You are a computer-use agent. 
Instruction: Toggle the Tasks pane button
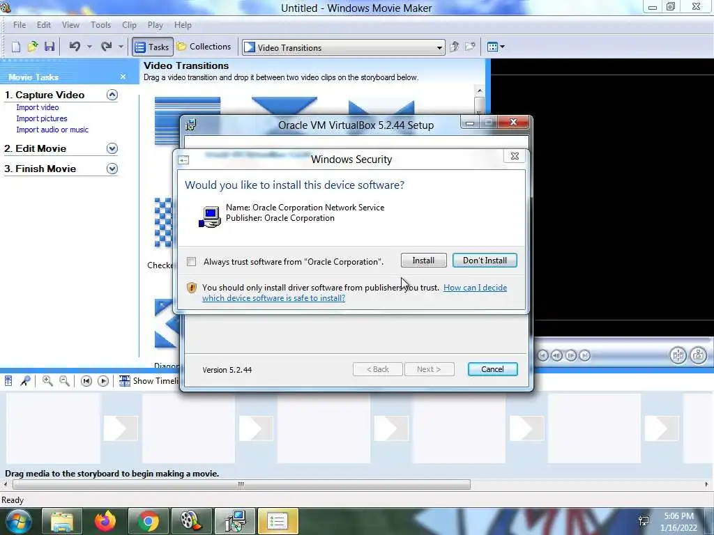(153, 47)
